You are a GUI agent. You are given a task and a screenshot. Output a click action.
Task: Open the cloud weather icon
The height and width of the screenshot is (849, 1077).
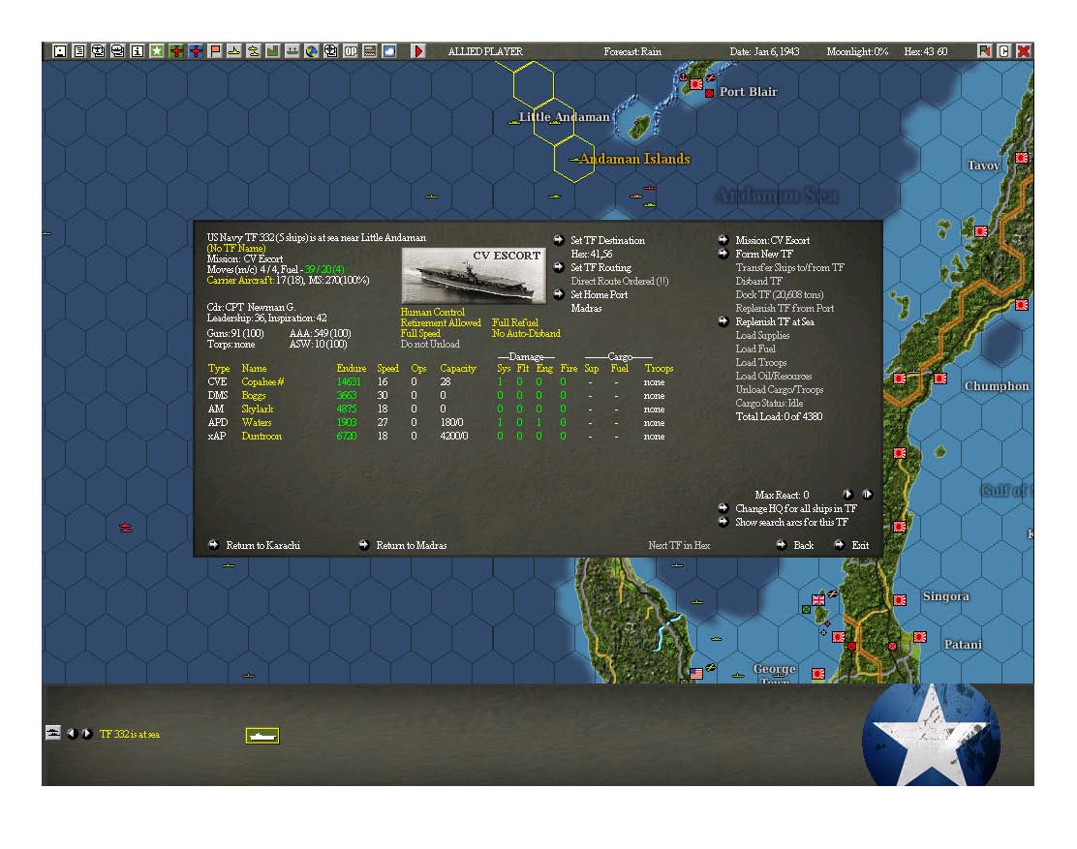(x=388, y=51)
